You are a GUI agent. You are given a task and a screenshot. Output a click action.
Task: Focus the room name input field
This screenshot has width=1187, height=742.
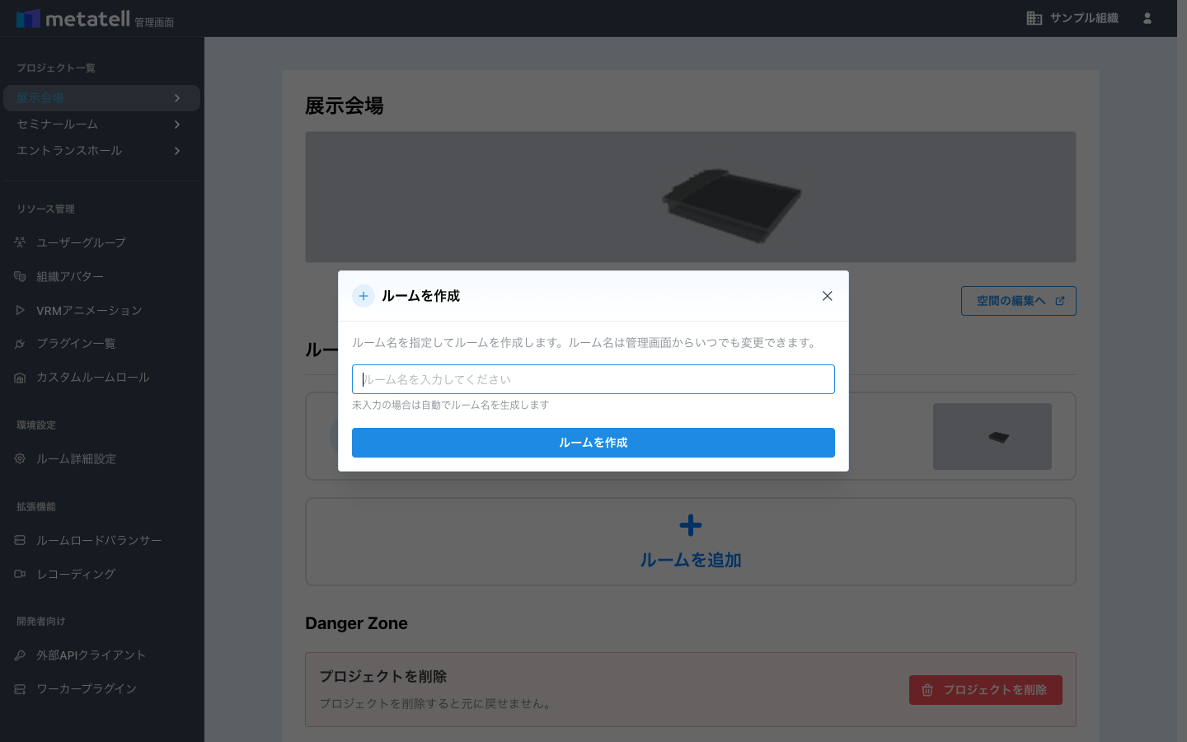593,379
